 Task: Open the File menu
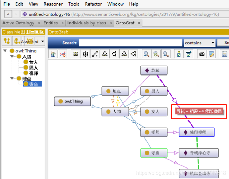tap(7, 4)
